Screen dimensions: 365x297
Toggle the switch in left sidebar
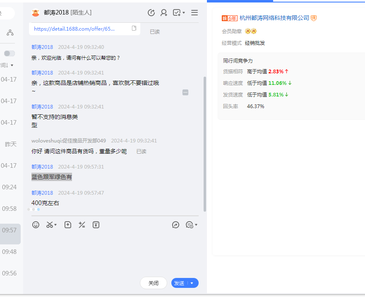click(x=10, y=53)
